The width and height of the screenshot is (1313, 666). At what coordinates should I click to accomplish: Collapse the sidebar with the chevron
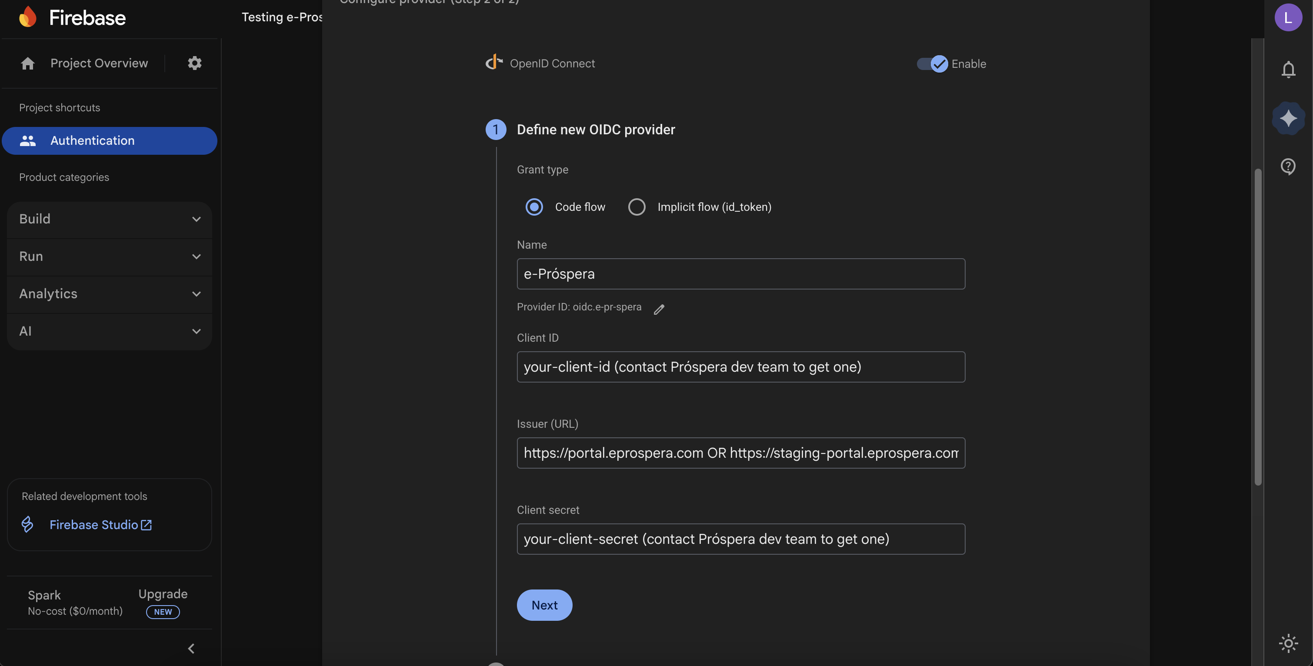coord(191,649)
